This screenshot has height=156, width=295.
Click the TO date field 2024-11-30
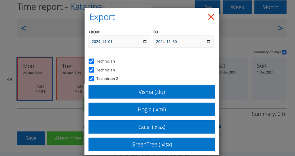coord(183,41)
